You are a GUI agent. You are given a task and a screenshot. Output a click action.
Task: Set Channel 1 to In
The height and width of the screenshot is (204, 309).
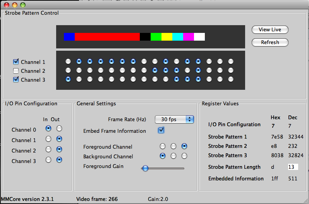[x=48, y=139]
